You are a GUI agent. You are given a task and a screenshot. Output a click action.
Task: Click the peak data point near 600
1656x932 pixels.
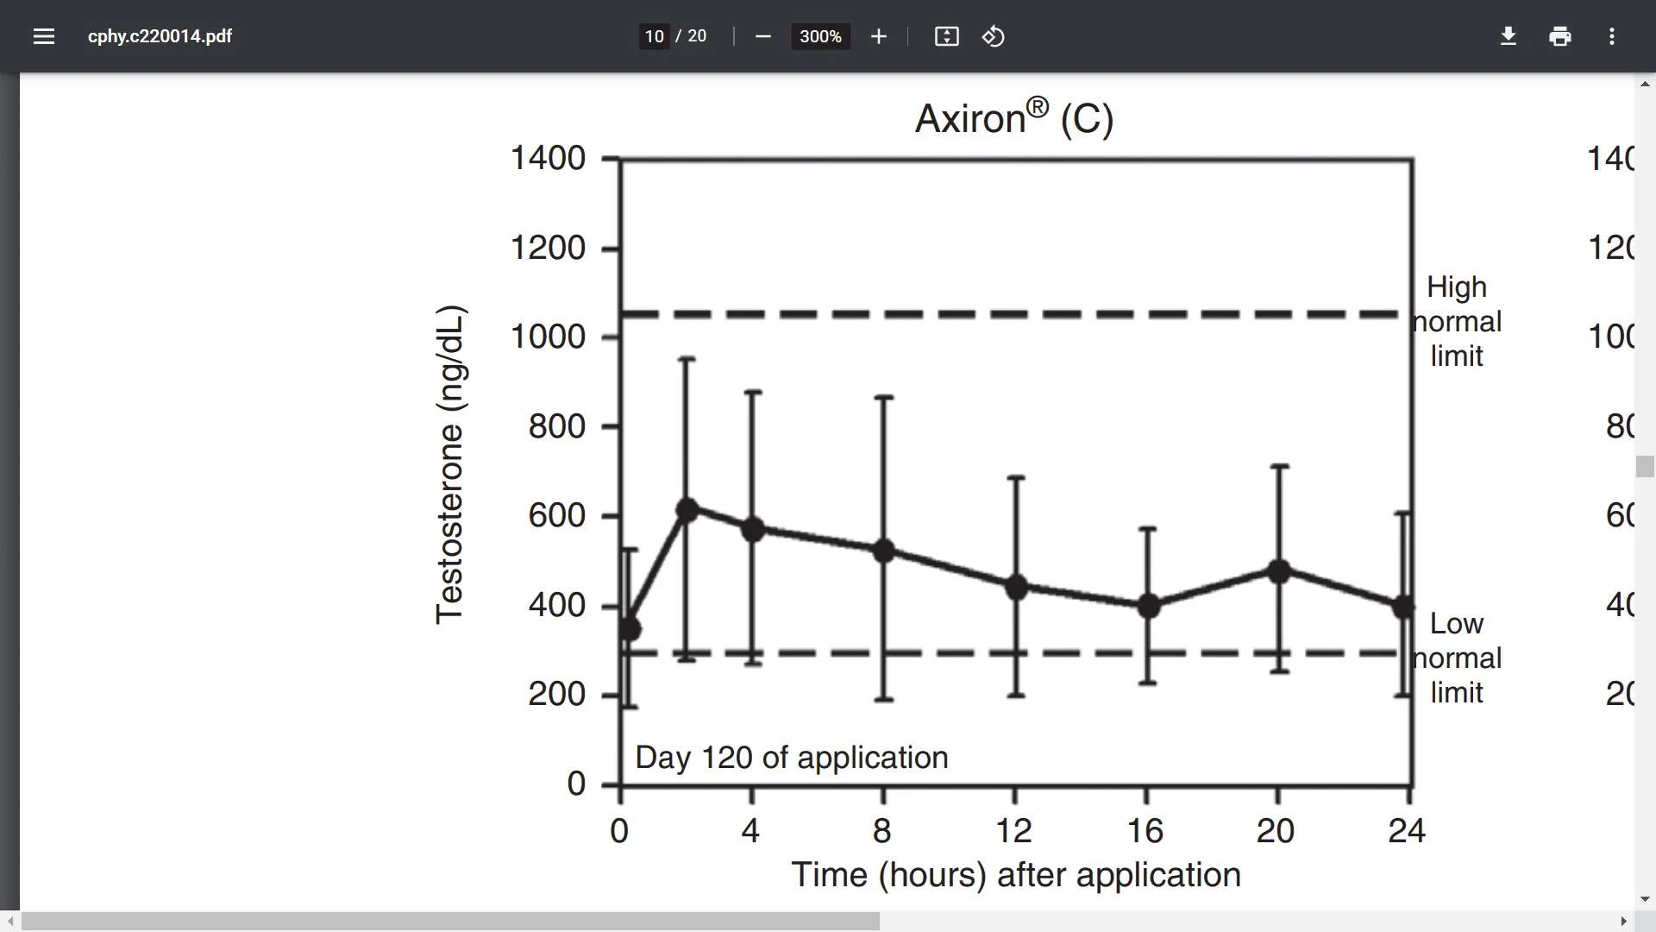coord(687,510)
